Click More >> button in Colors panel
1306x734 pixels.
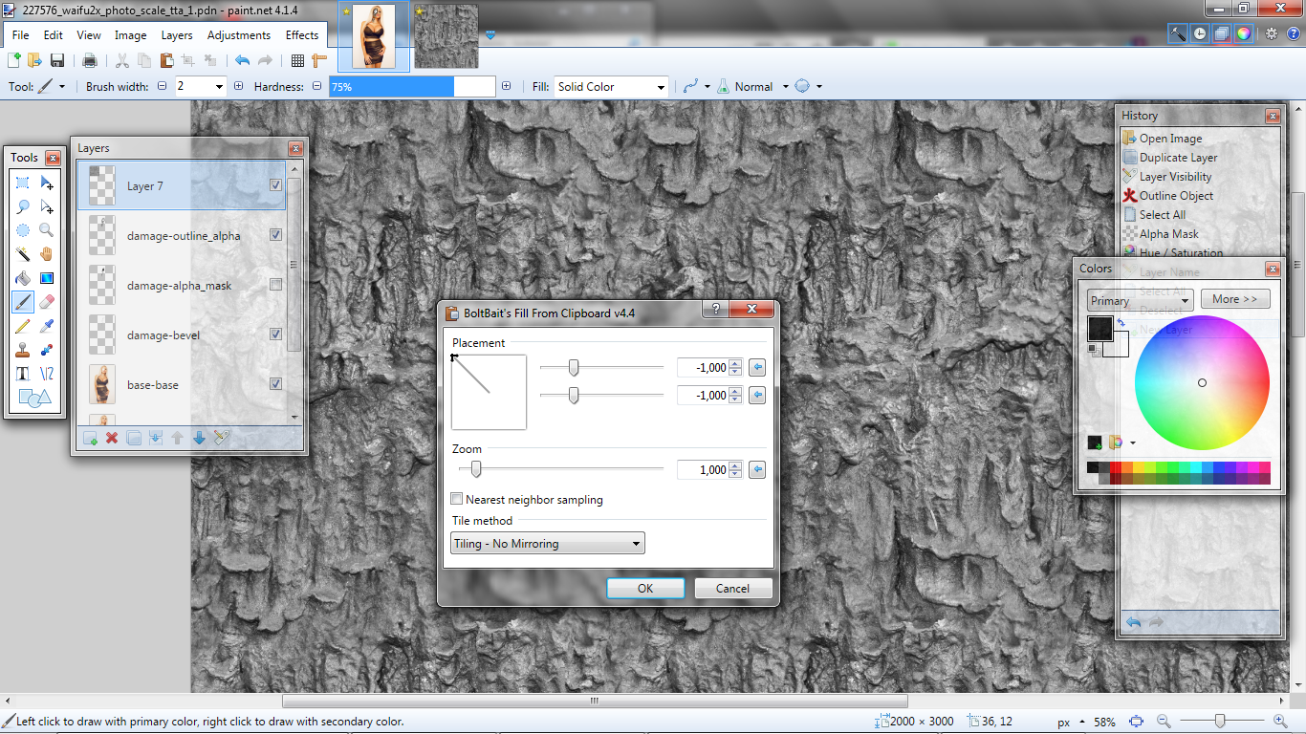pyautogui.click(x=1235, y=299)
